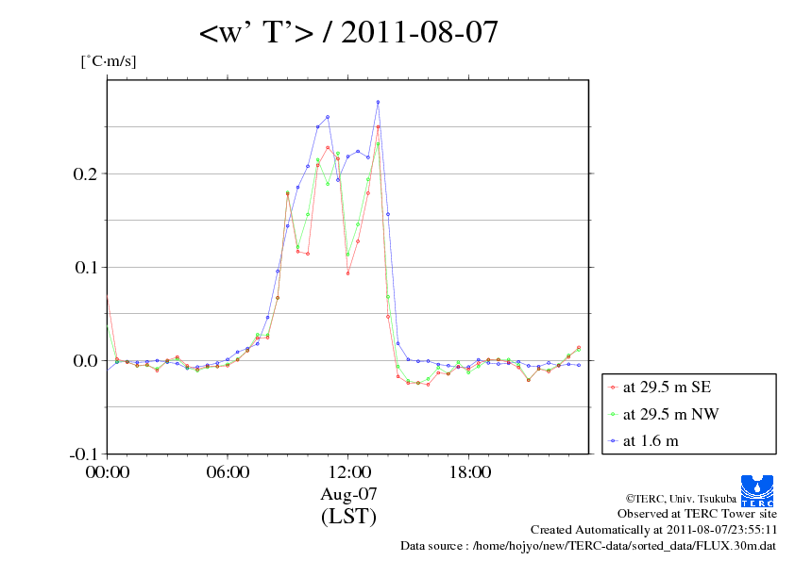The height and width of the screenshot is (561, 795).
Task: Click the x-axis label "12:00"
Action: [349, 471]
